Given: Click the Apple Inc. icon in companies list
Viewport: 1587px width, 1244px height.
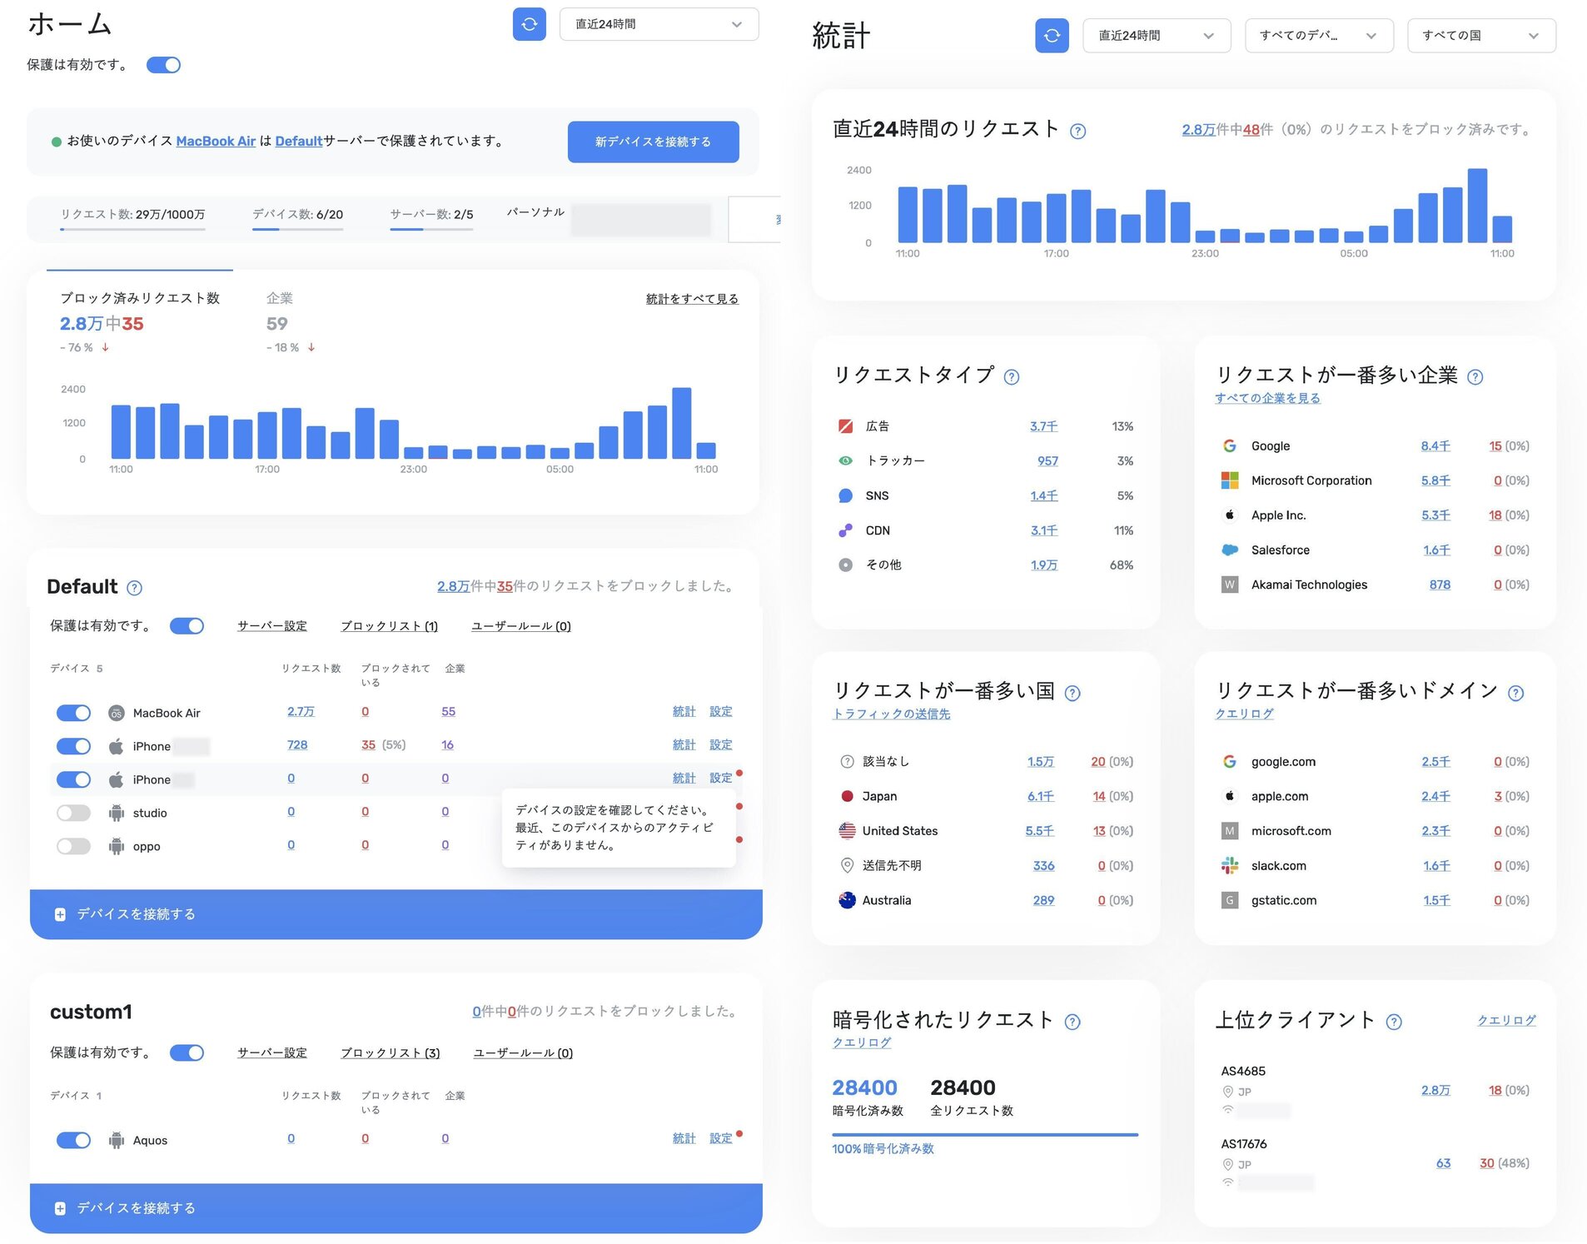Looking at the screenshot, I should coord(1229,515).
